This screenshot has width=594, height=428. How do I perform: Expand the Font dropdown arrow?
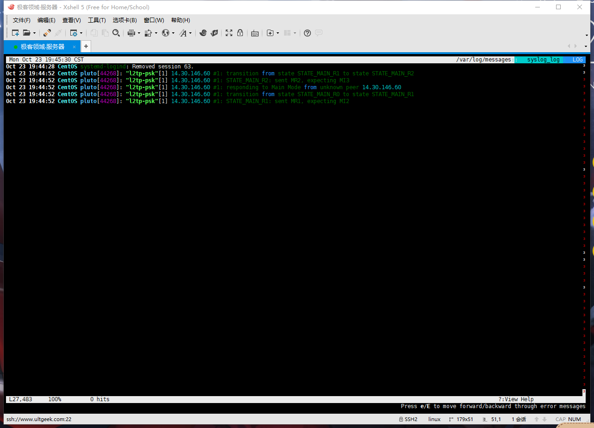click(x=190, y=33)
